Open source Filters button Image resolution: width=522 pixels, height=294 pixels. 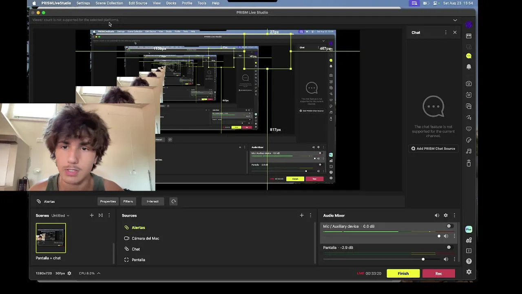[x=128, y=201]
